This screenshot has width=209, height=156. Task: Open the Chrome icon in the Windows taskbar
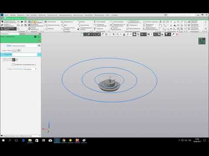click(x=64, y=140)
